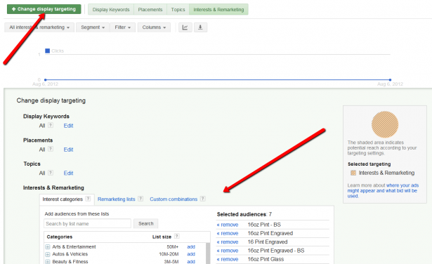This screenshot has width=432, height=264.
Task: Click the categories list scrollbar
Action: tap(208, 253)
